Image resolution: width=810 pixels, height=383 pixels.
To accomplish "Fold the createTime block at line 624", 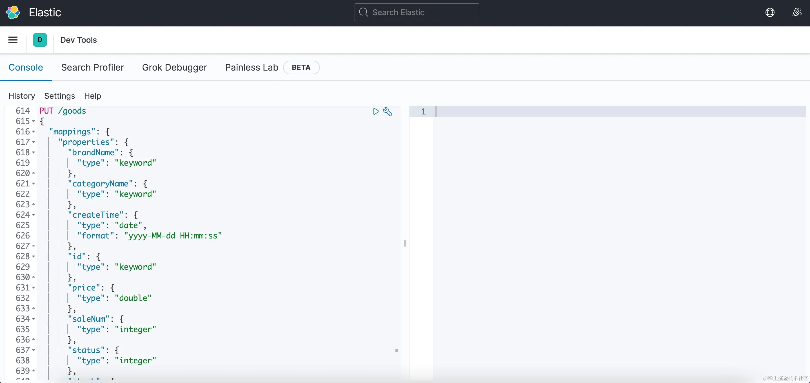I will pos(33,215).
